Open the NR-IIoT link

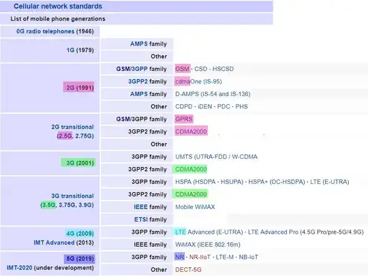pyautogui.click(x=200, y=257)
